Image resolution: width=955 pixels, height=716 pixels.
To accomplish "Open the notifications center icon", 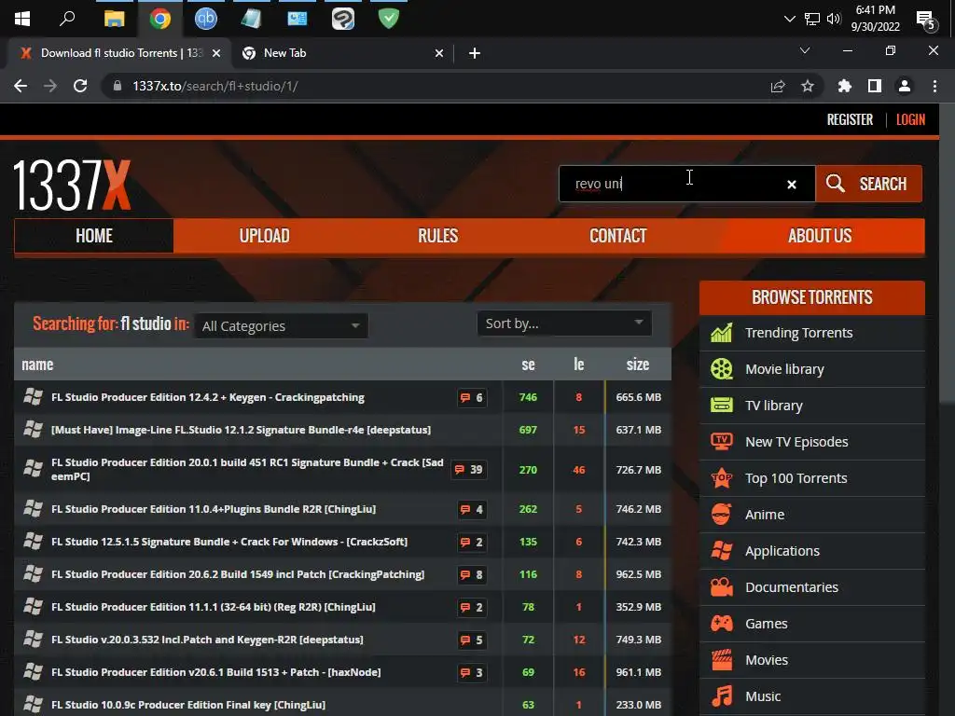I will [x=926, y=21].
